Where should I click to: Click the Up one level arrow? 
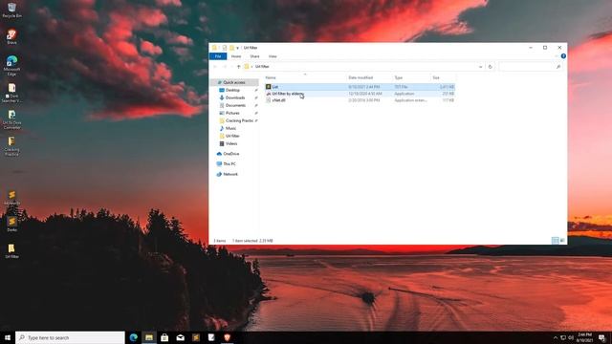coord(239,67)
